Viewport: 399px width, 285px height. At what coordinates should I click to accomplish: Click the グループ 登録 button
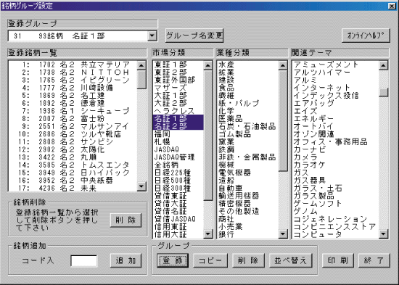click(x=173, y=260)
